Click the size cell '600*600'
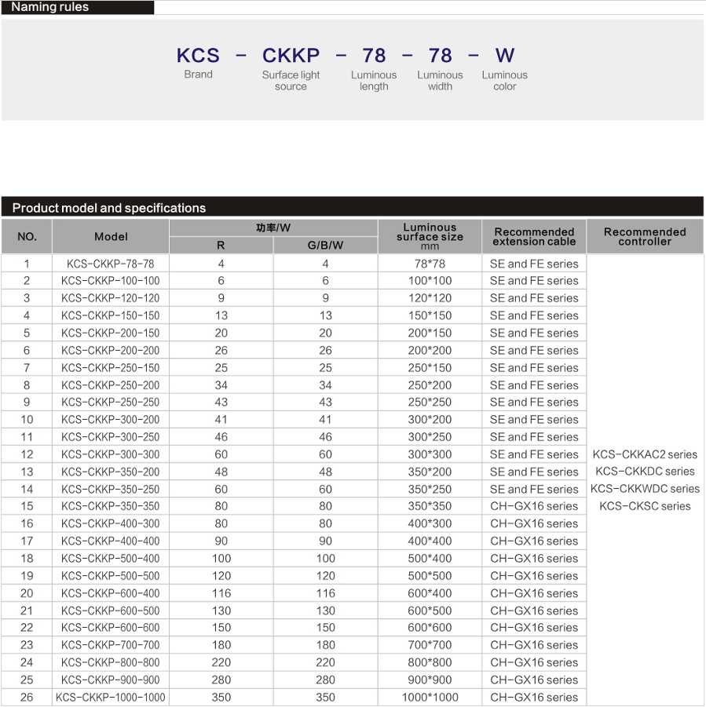The width and height of the screenshot is (706, 707). point(430,628)
